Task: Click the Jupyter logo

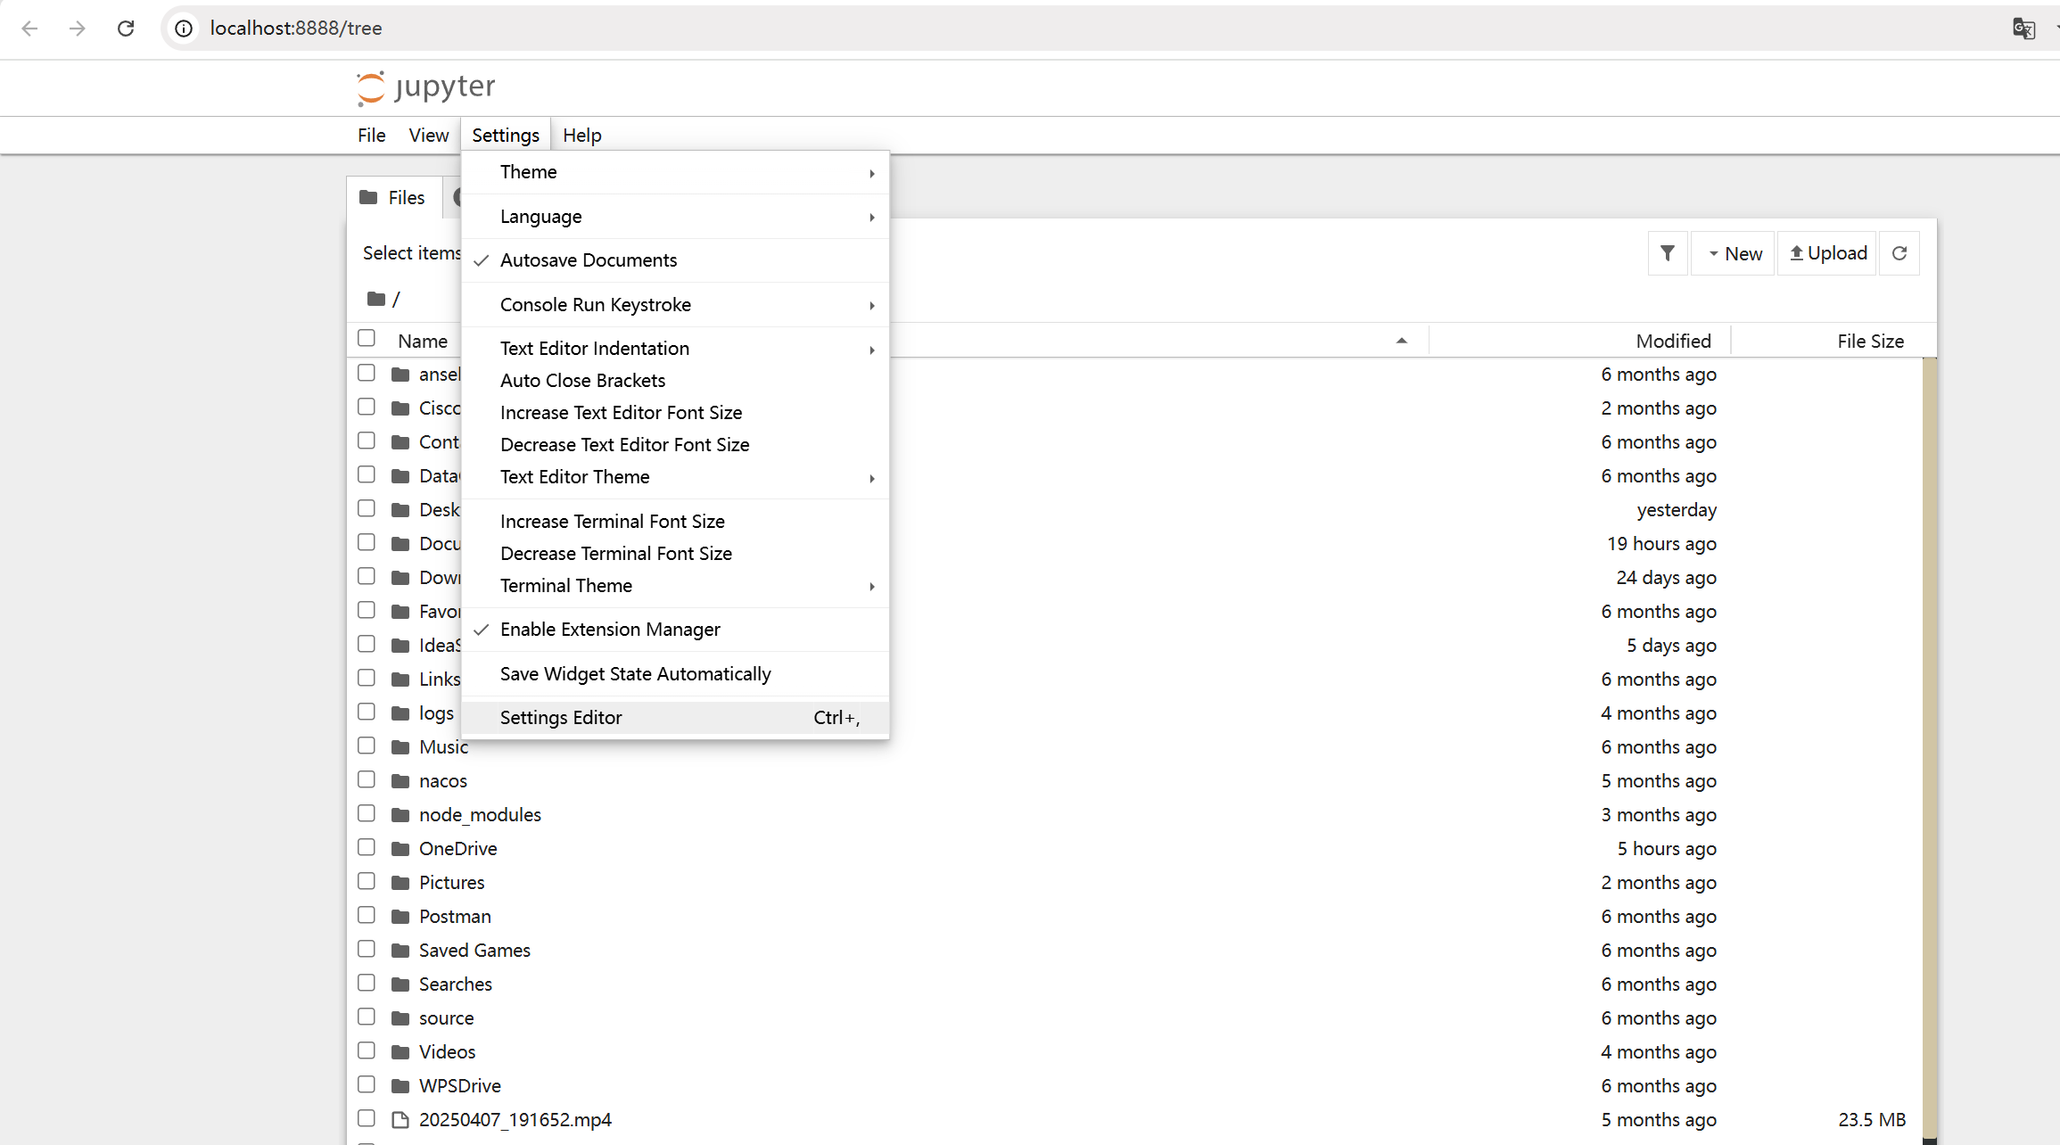Action: pyautogui.click(x=425, y=87)
